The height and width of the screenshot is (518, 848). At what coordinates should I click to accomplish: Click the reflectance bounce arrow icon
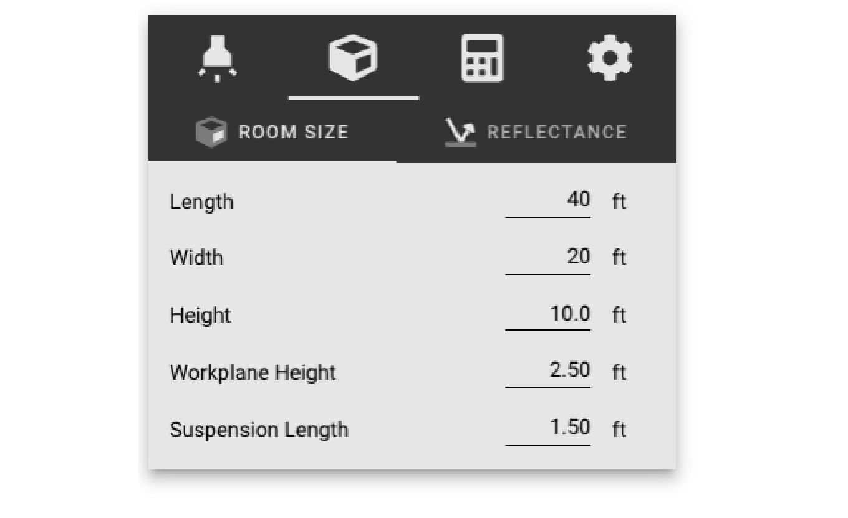[460, 132]
